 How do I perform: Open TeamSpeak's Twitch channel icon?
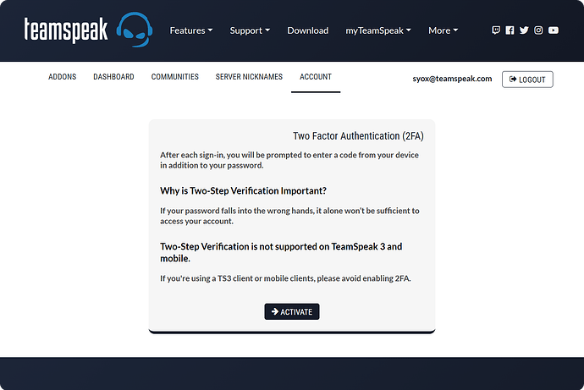[x=496, y=30]
